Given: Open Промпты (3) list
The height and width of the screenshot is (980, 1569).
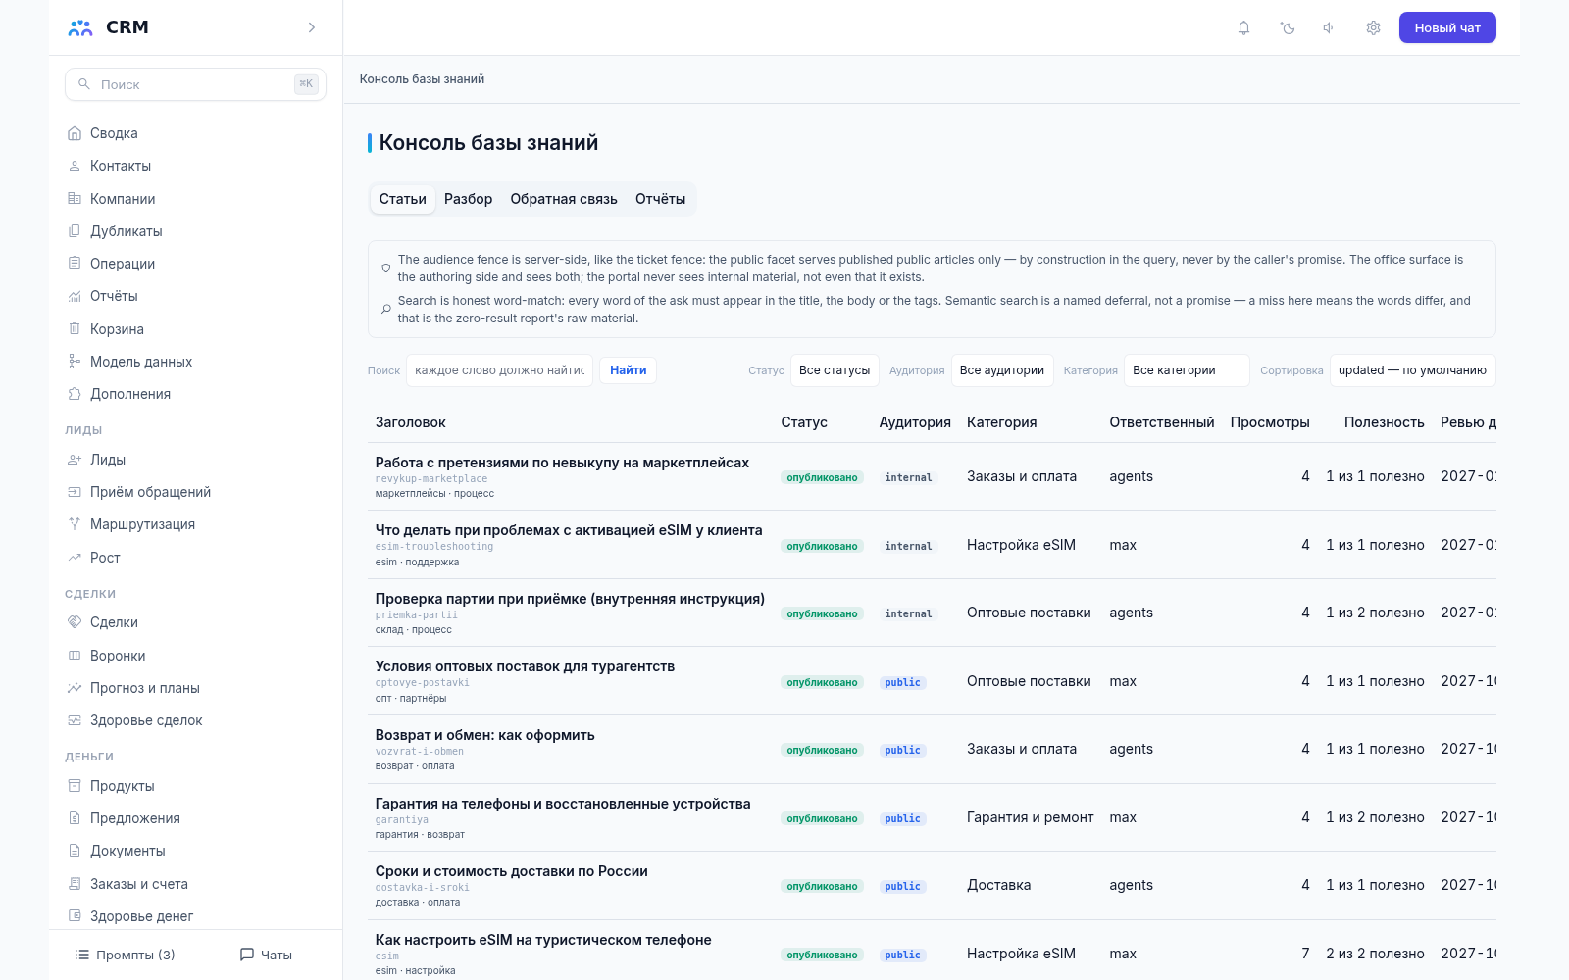Looking at the screenshot, I should click(126, 955).
